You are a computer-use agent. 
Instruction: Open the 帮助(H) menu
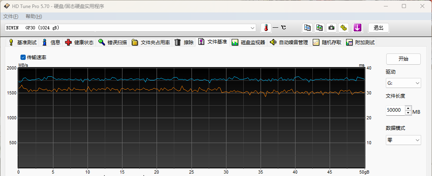(x=34, y=16)
